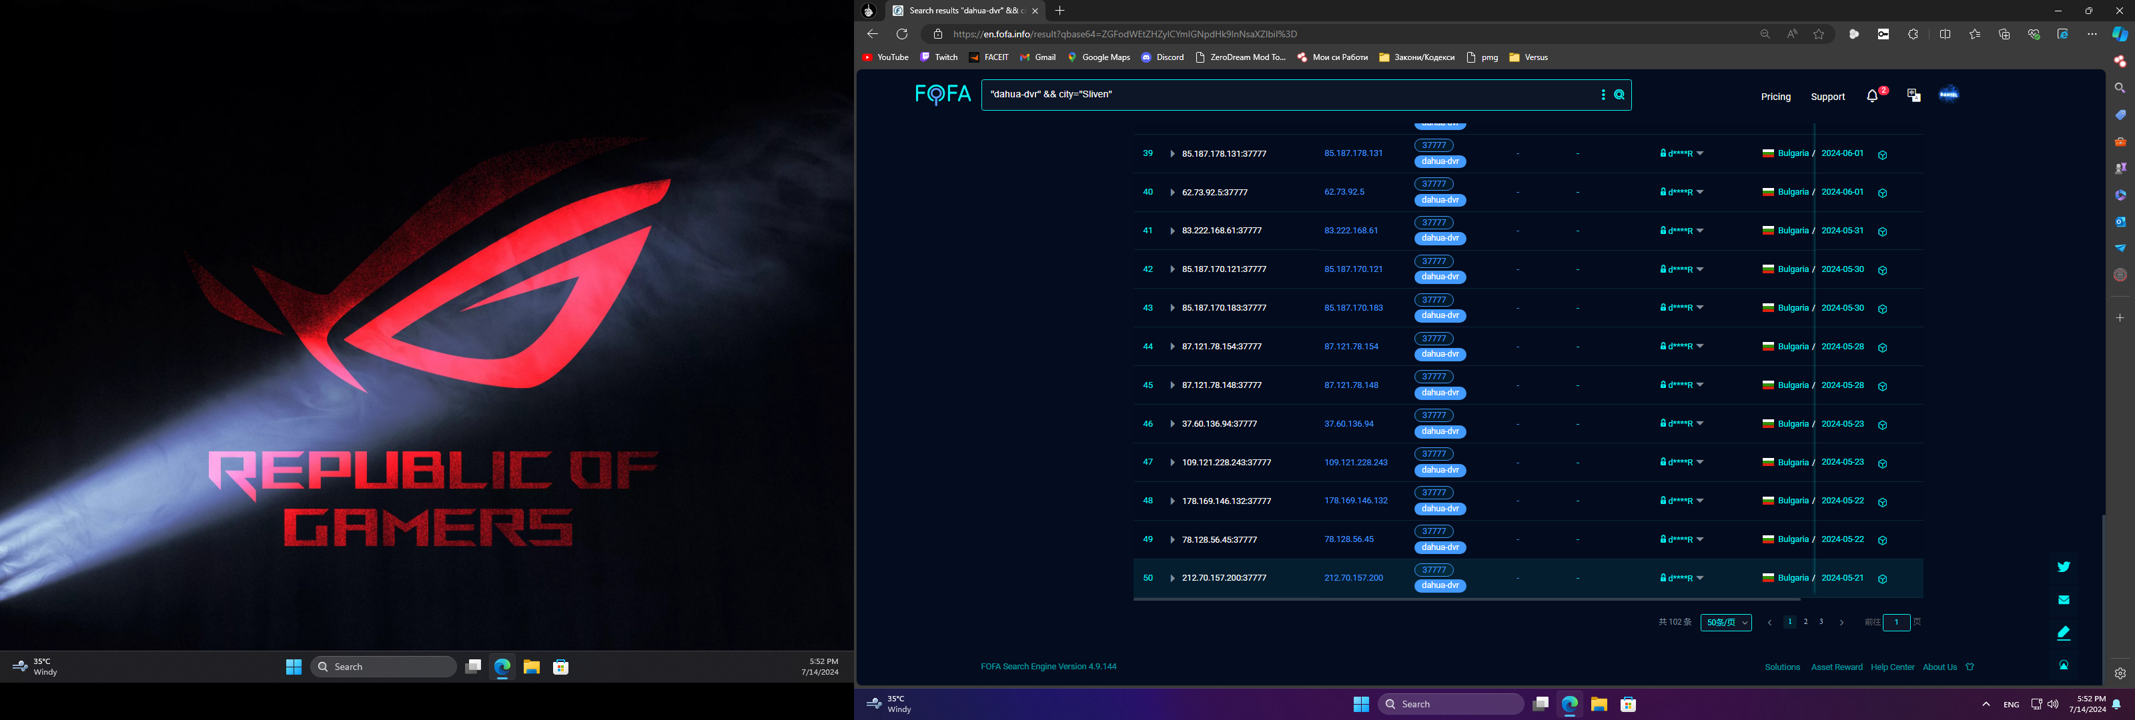
Task: Go to the next results page arrow
Action: click(x=1841, y=622)
